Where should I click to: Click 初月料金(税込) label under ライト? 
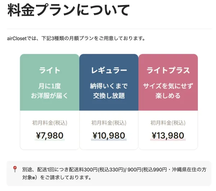tap(50, 123)
